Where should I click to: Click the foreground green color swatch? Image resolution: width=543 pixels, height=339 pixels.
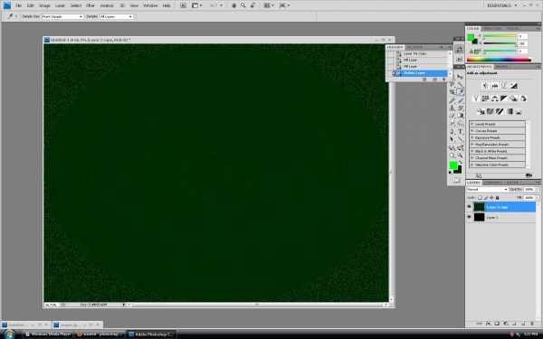pyautogui.click(x=453, y=165)
